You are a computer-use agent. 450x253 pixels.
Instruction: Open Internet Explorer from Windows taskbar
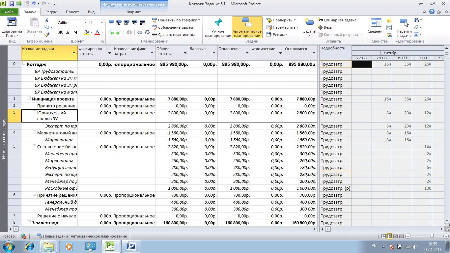click(x=30, y=246)
